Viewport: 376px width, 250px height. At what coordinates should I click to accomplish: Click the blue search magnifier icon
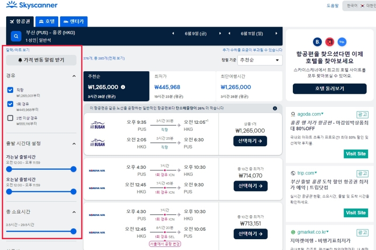[x=16, y=37]
